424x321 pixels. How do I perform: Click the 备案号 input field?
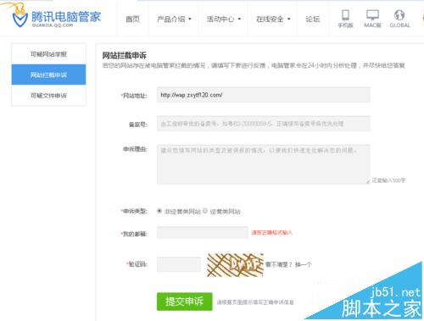point(264,124)
